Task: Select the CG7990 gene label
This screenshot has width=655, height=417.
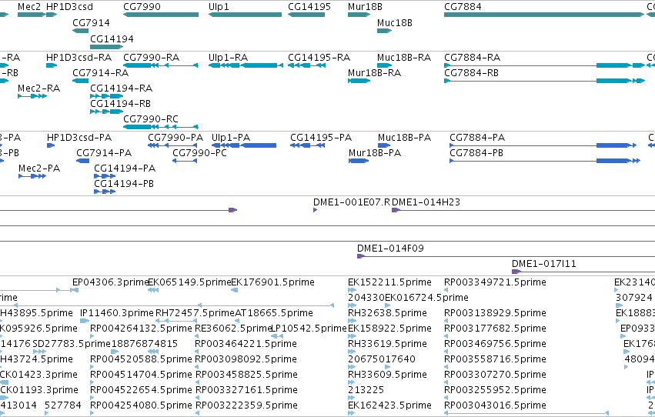Action: point(142,7)
